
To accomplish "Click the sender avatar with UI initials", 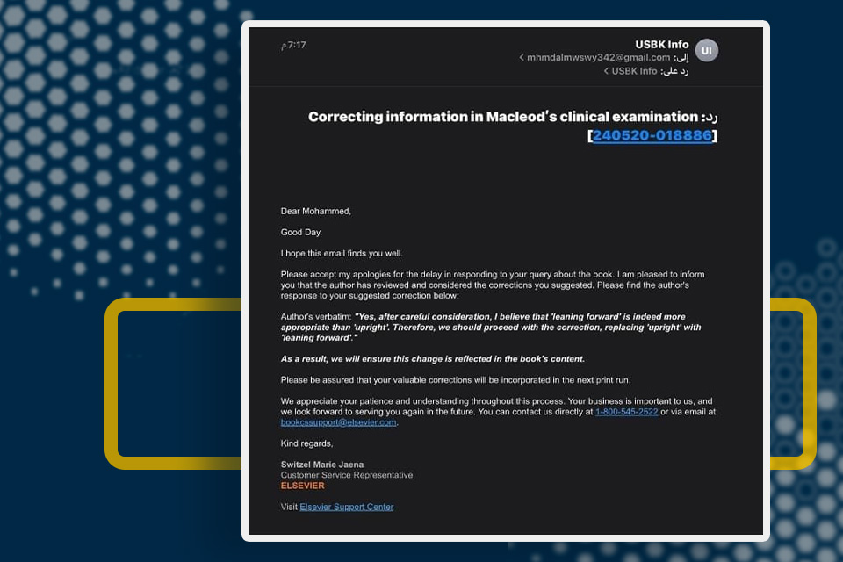I will [x=706, y=51].
